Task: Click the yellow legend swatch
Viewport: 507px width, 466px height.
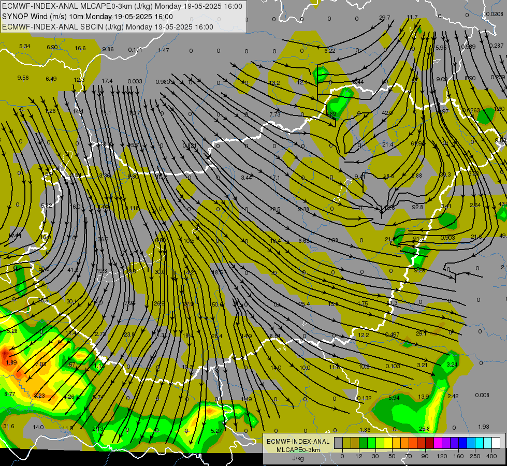Action: [388, 443]
